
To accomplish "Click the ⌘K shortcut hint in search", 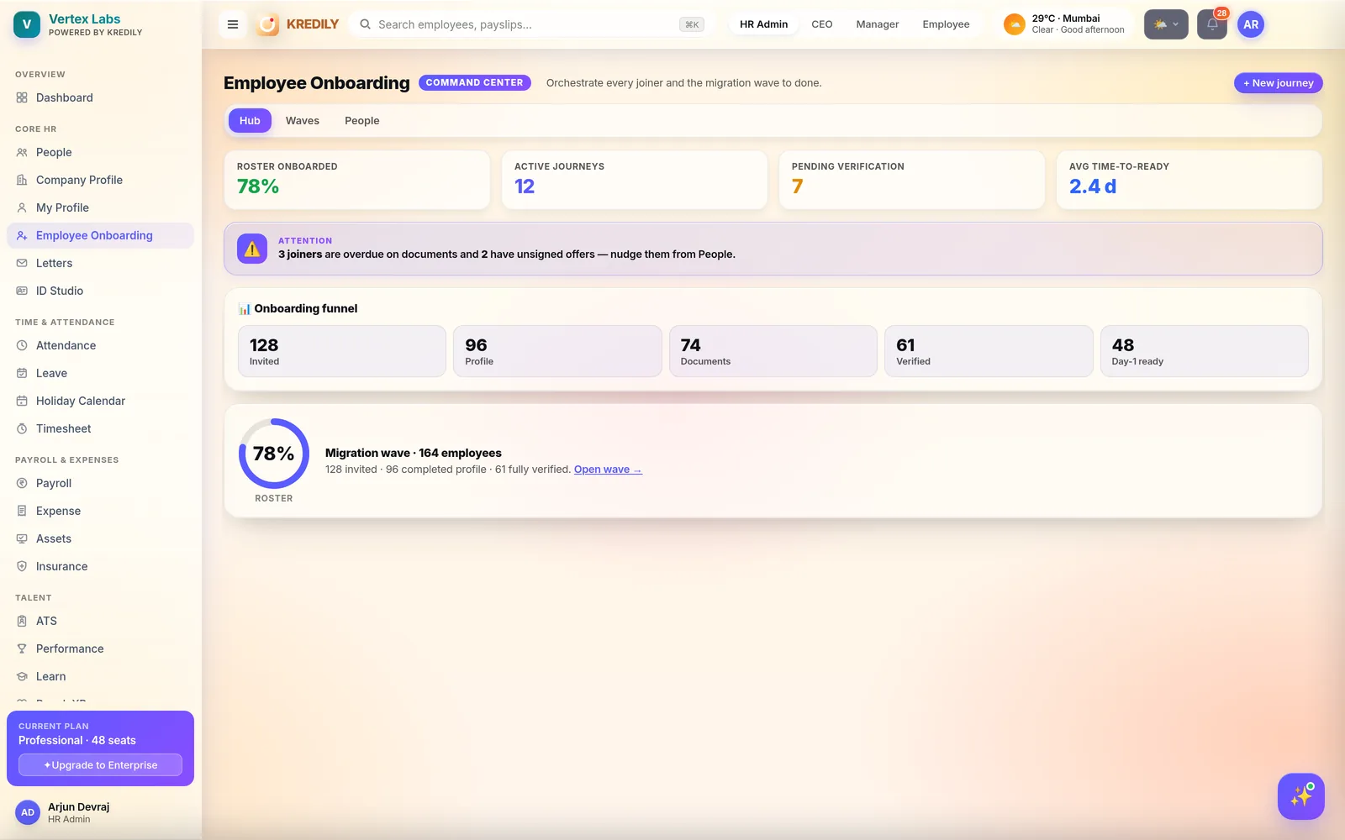I will [692, 24].
